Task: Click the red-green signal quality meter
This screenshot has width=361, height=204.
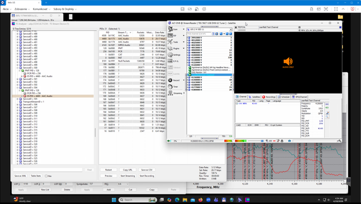Action: [x=240, y=141]
